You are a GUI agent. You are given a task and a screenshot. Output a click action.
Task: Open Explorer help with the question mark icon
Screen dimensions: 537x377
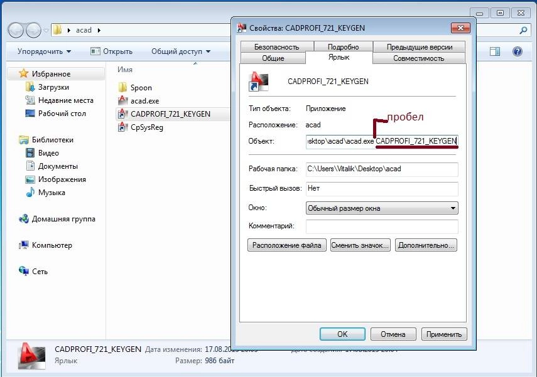[x=517, y=51]
